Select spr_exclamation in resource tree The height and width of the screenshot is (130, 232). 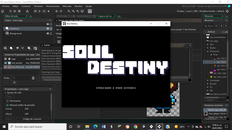pyautogui.click(x=216, y=37)
